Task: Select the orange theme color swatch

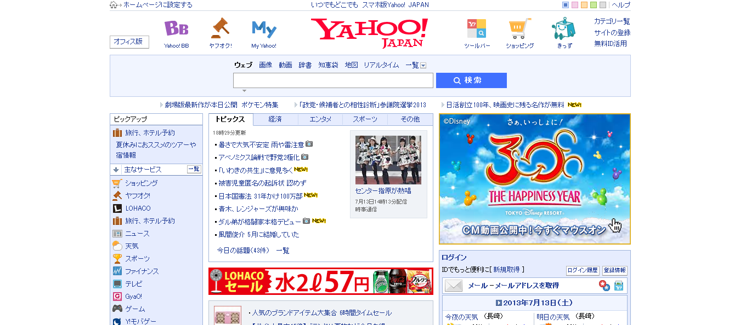Action: tap(584, 5)
